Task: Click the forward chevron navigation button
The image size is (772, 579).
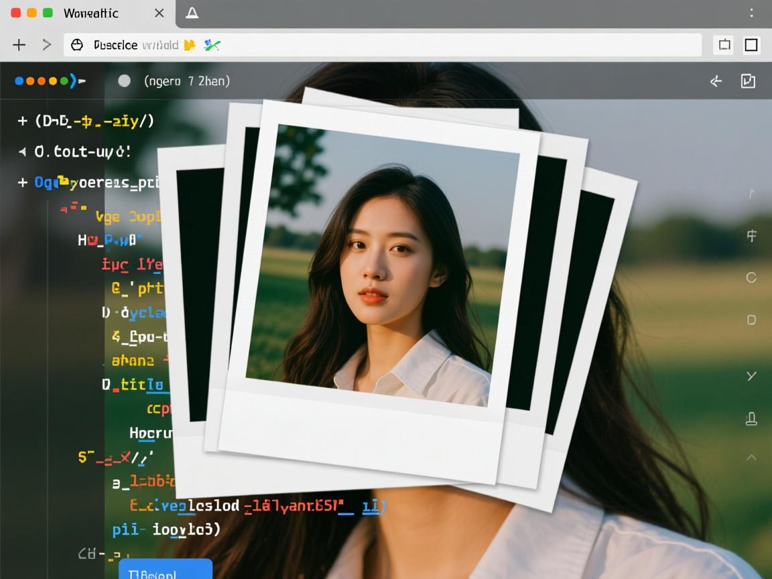Action: pos(47,45)
